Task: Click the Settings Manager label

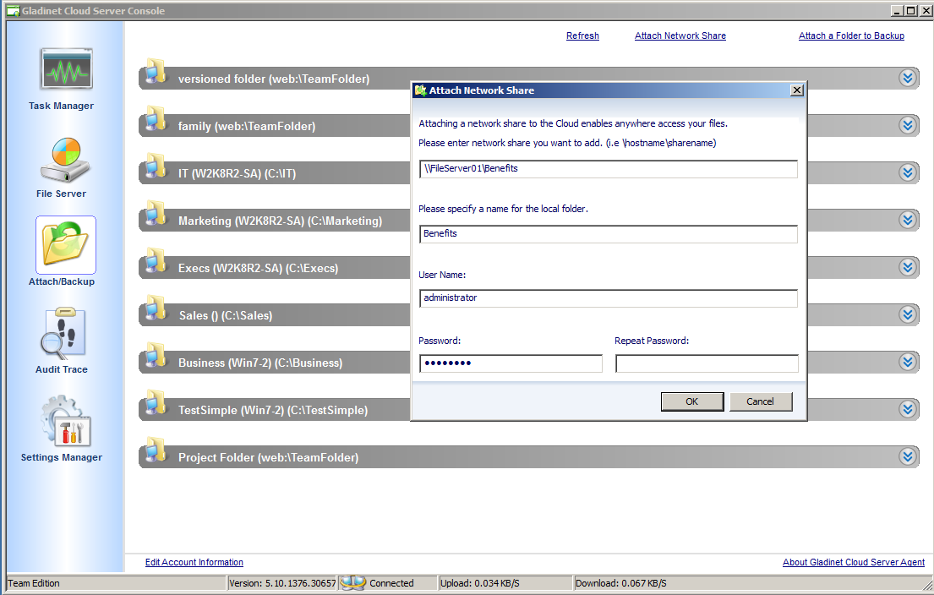Action: pos(62,457)
